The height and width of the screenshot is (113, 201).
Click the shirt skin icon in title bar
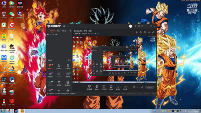pos(142,26)
